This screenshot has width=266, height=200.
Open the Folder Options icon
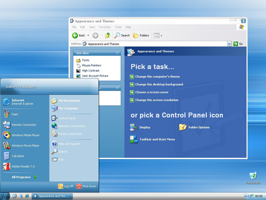(x=194, y=127)
